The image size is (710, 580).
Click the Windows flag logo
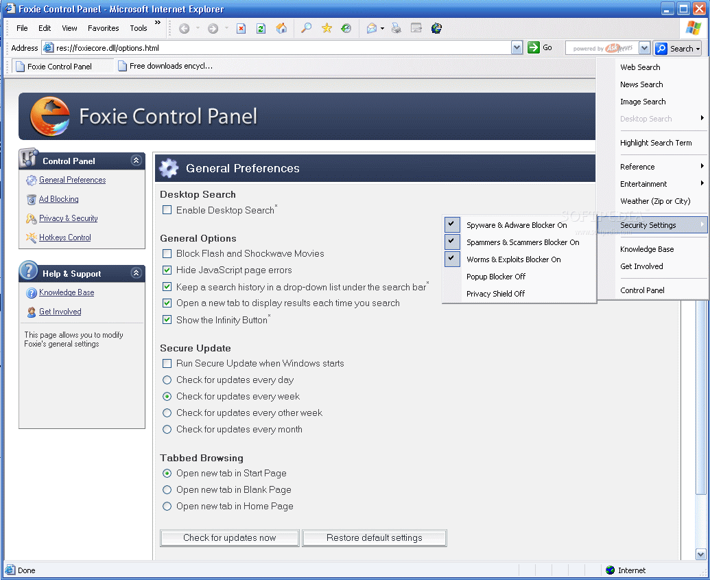pyautogui.click(x=694, y=27)
